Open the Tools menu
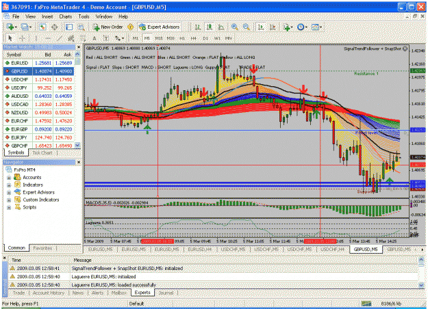Image resolution: width=428 pixels, height=309 pixels. [x=84, y=16]
